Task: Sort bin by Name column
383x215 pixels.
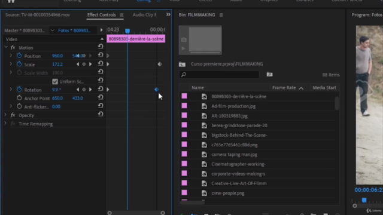Action: (x=197, y=88)
